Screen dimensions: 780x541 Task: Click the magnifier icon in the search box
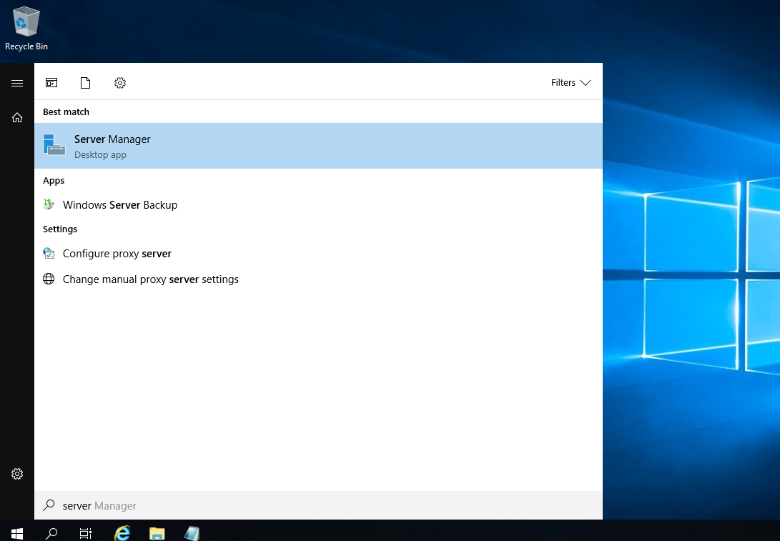[x=49, y=505]
